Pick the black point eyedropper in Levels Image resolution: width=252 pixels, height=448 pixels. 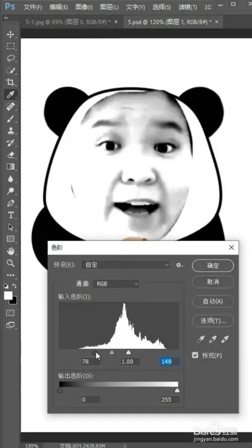(201, 339)
